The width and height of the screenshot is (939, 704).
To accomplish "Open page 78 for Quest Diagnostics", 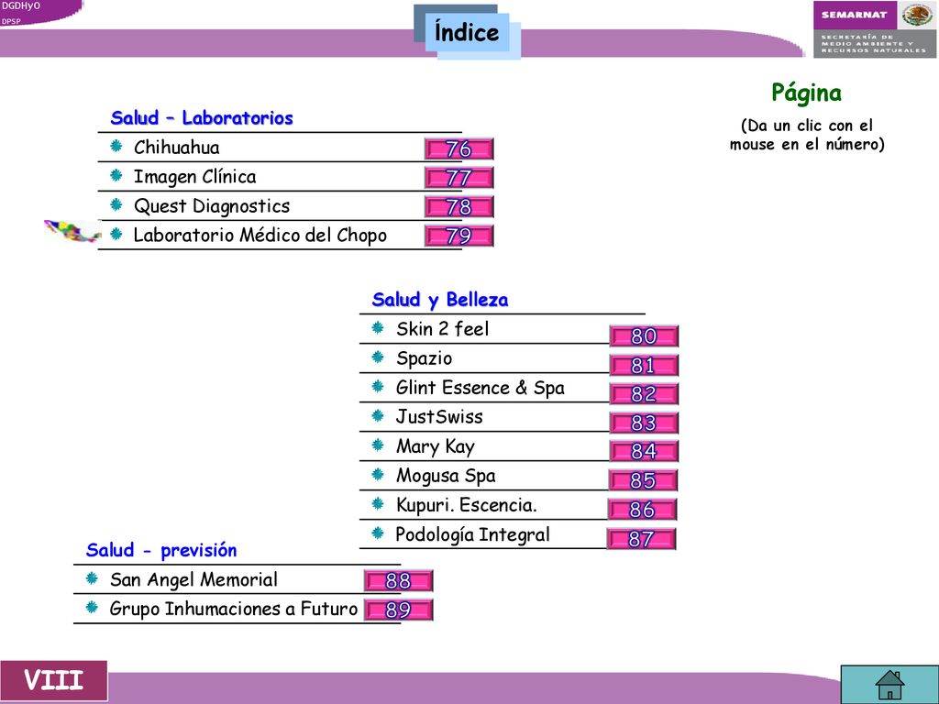I will pos(458,206).
